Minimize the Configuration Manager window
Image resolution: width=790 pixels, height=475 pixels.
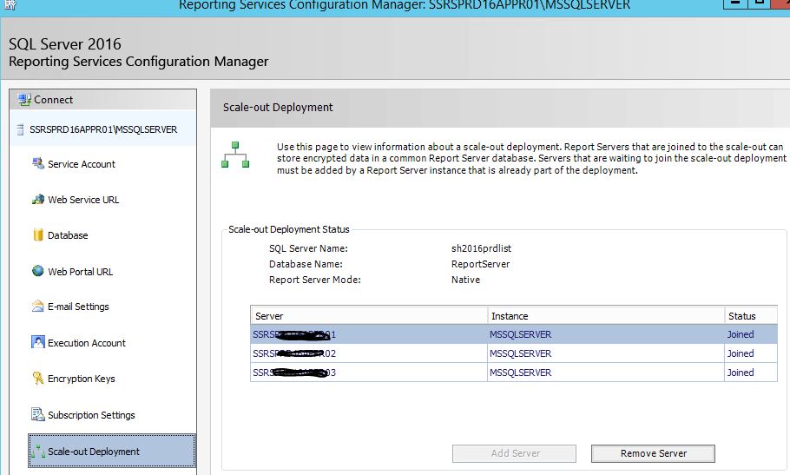coord(735,4)
